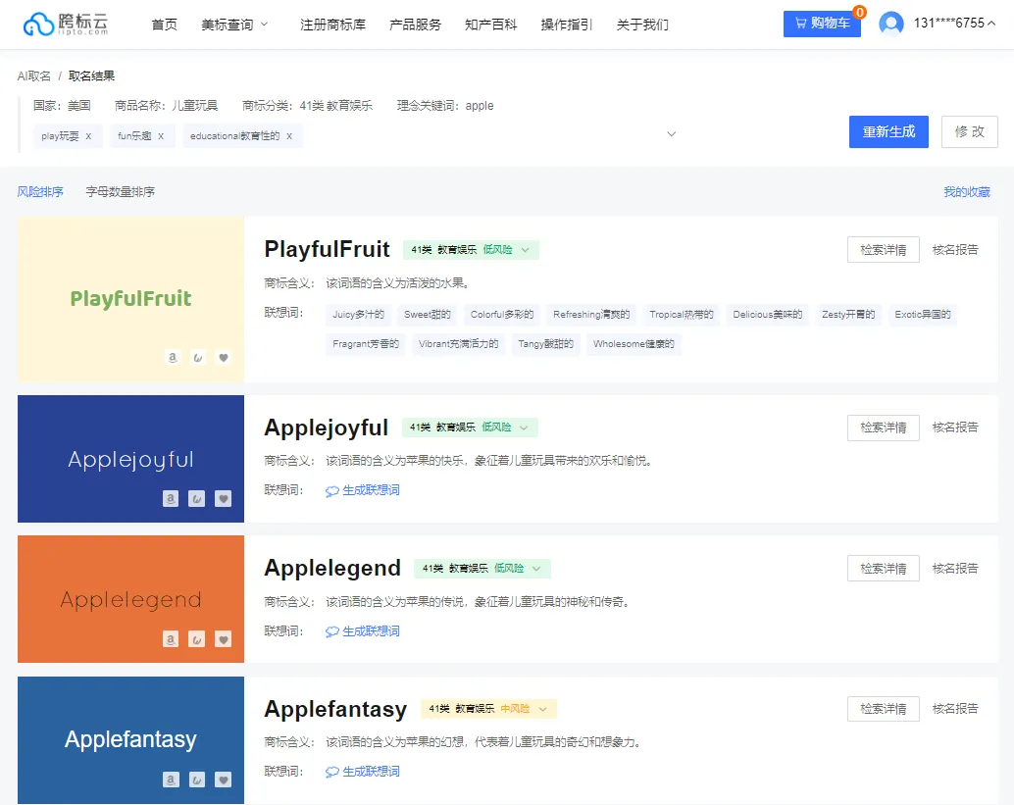Open 核名报告 for PlayfulFruit

pyautogui.click(x=955, y=250)
